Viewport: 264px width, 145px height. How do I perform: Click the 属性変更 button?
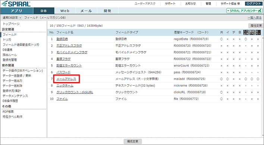[x=256, y=26]
